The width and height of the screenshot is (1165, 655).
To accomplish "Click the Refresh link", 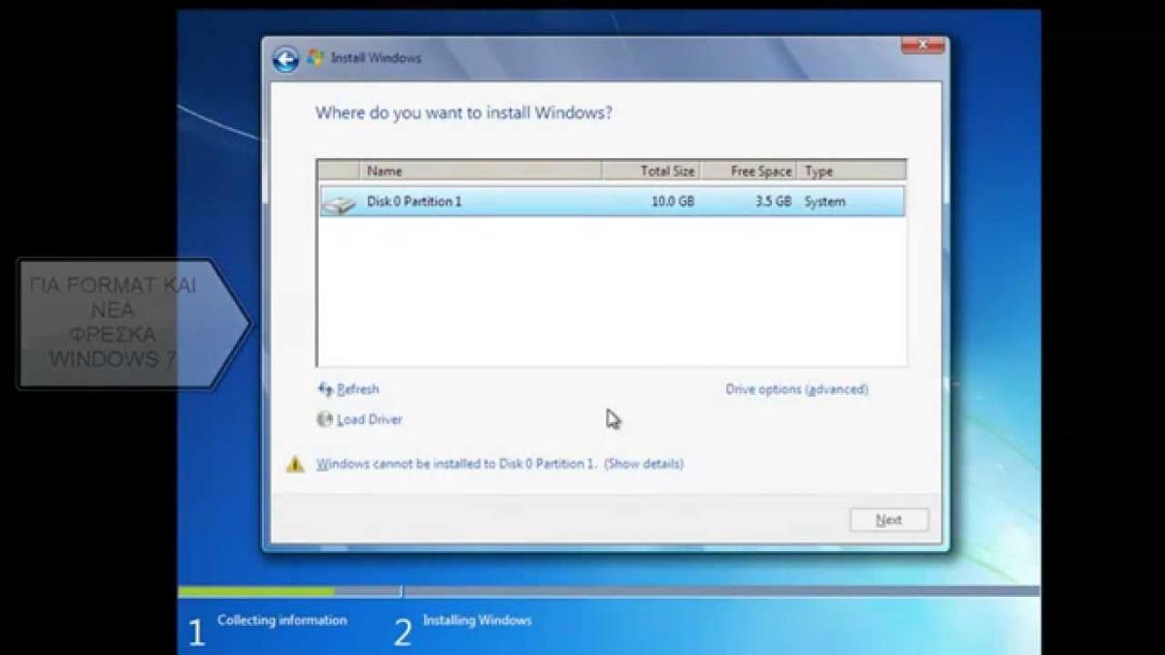I will [x=358, y=389].
